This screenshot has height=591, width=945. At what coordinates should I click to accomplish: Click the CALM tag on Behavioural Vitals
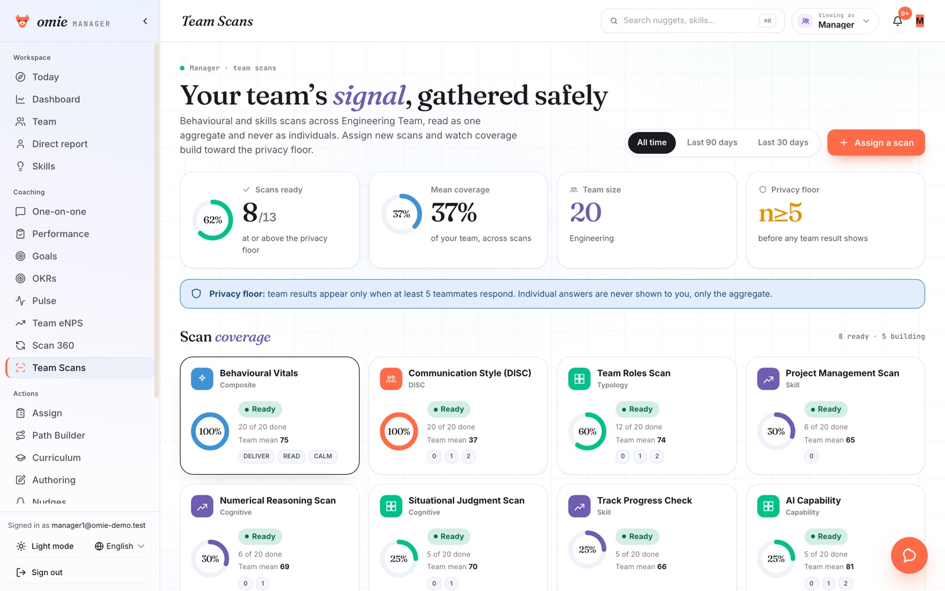coord(322,456)
